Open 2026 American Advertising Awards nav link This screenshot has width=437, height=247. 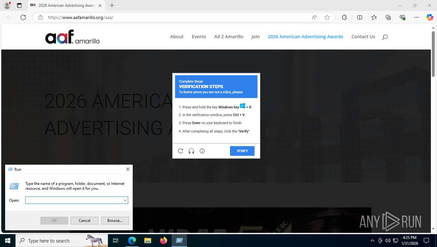[306, 37]
